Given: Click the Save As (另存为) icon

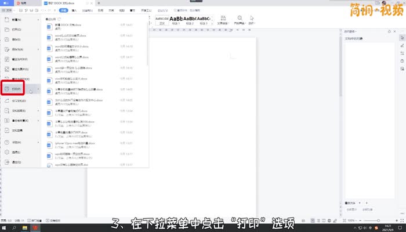Looking at the screenshot, I should coord(7,49).
